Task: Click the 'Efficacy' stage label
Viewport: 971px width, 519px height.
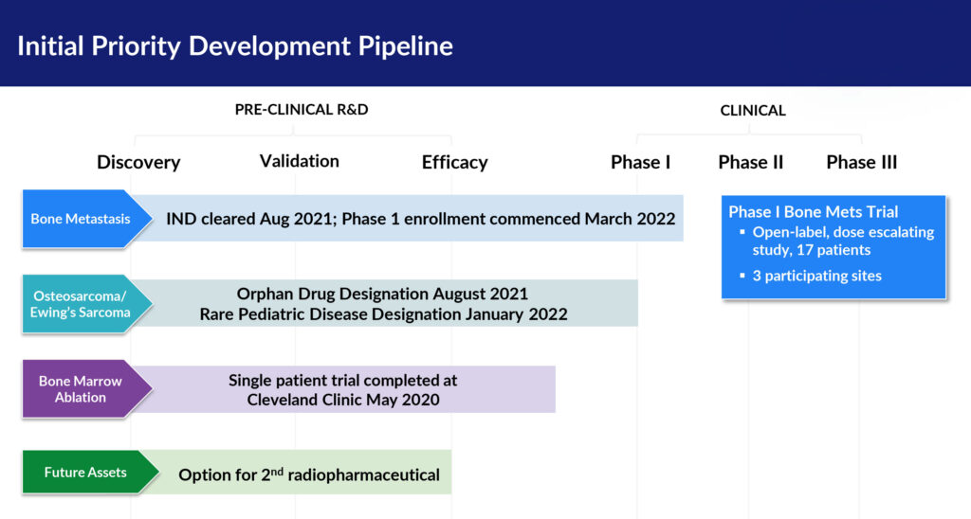Action: click(454, 162)
